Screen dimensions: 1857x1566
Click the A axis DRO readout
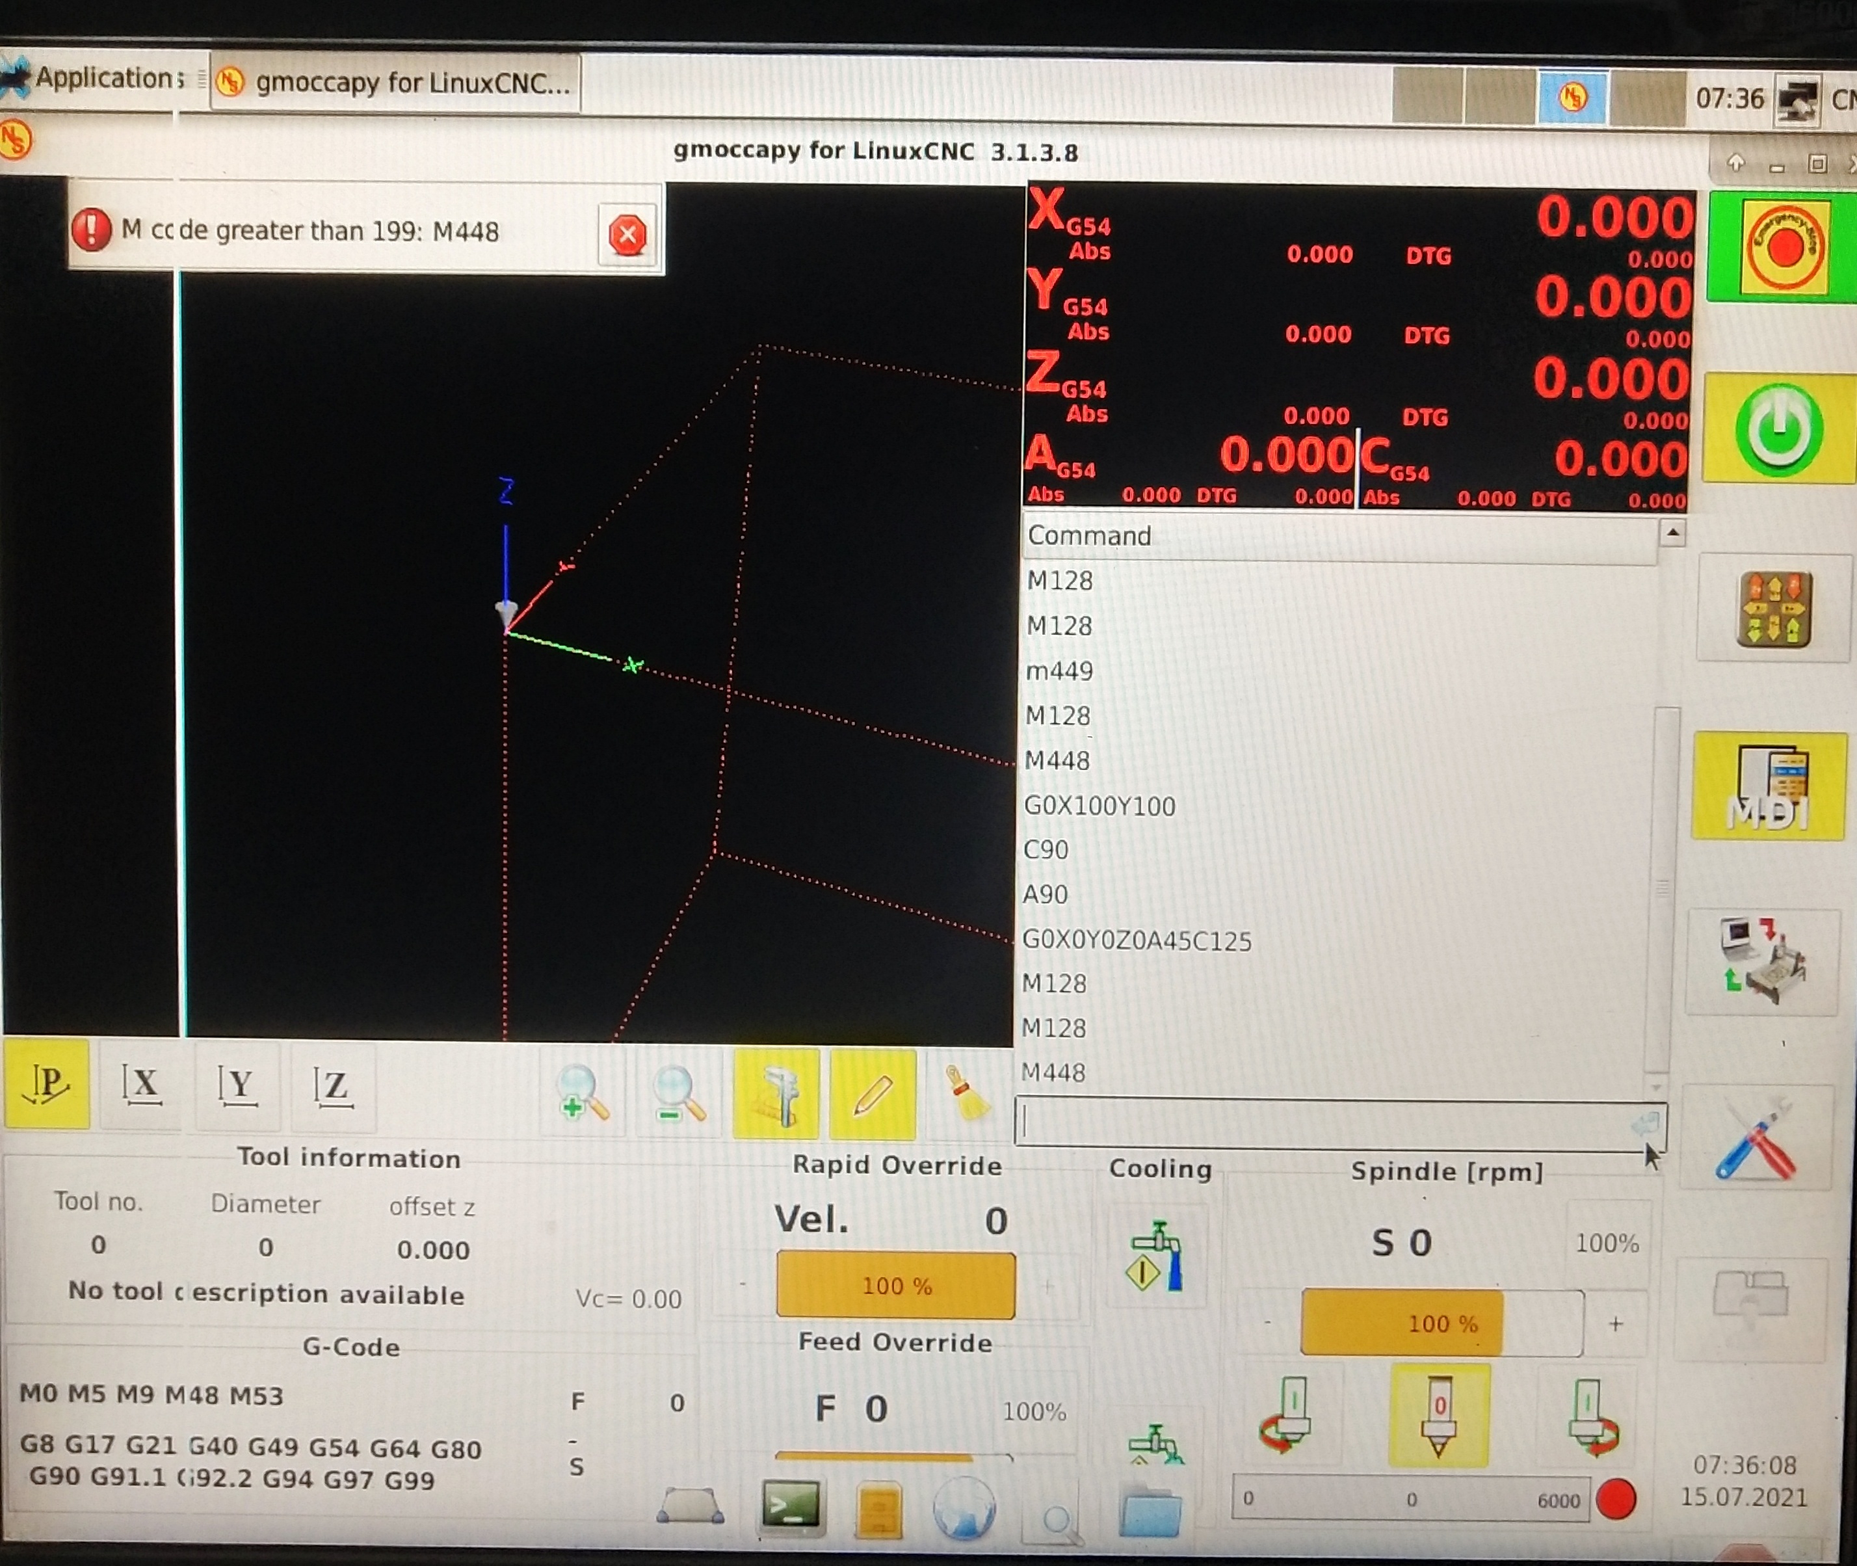(x=1189, y=470)
